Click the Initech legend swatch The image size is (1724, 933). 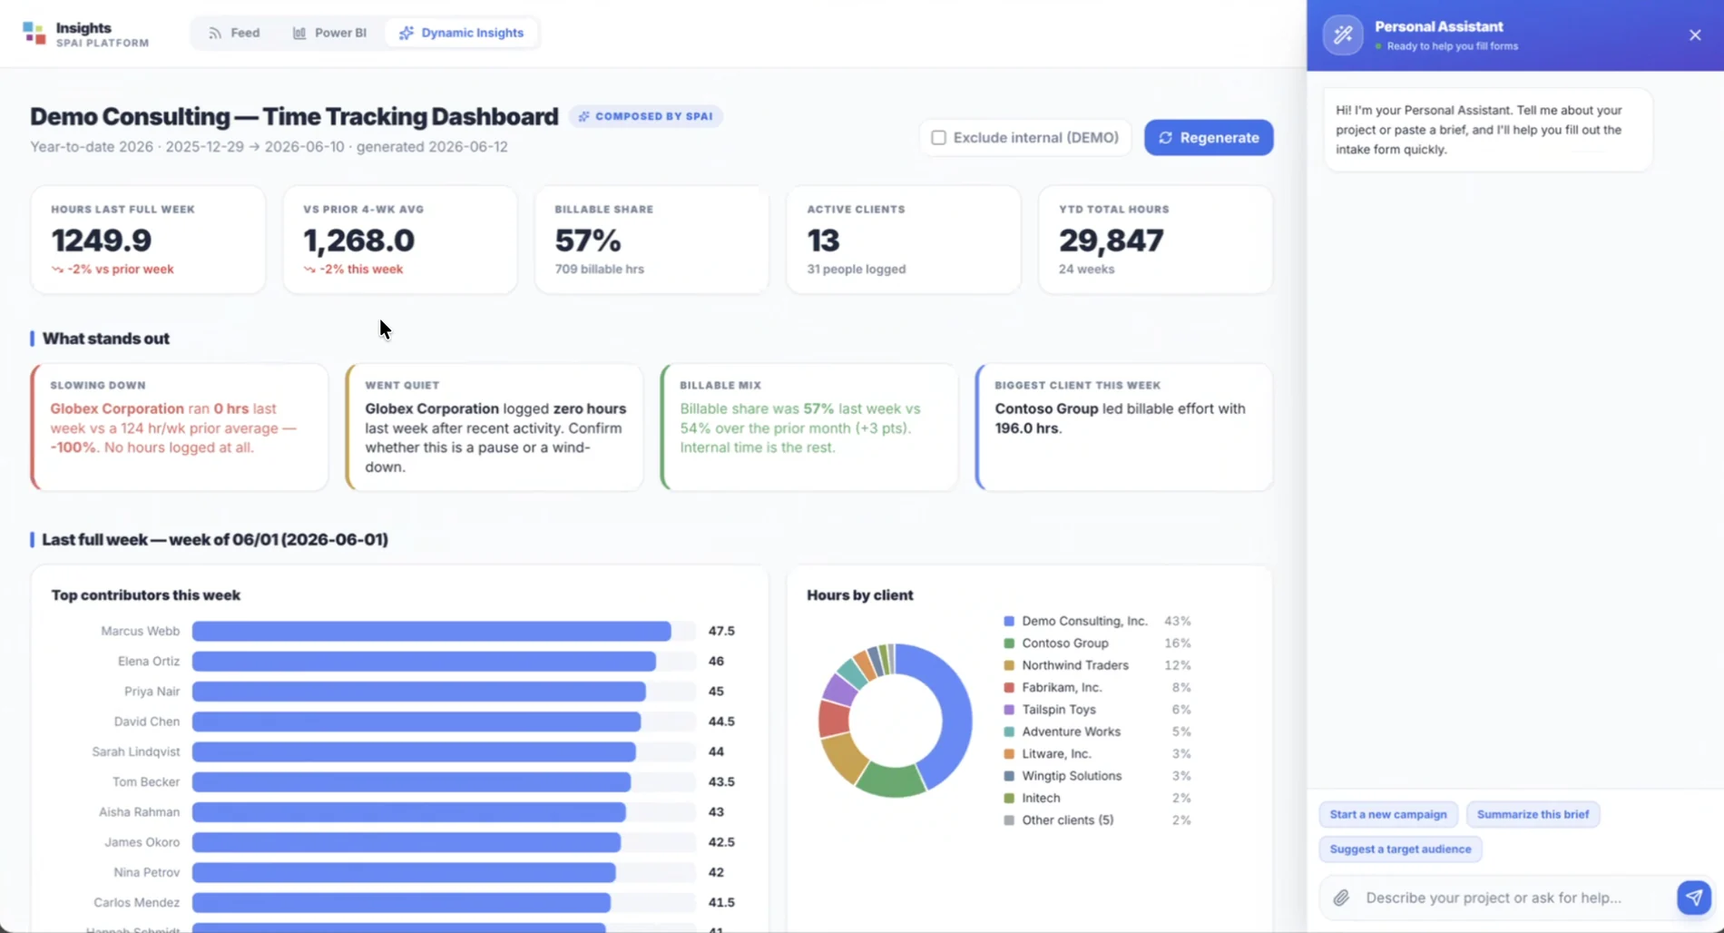(x=1009, y=798)
